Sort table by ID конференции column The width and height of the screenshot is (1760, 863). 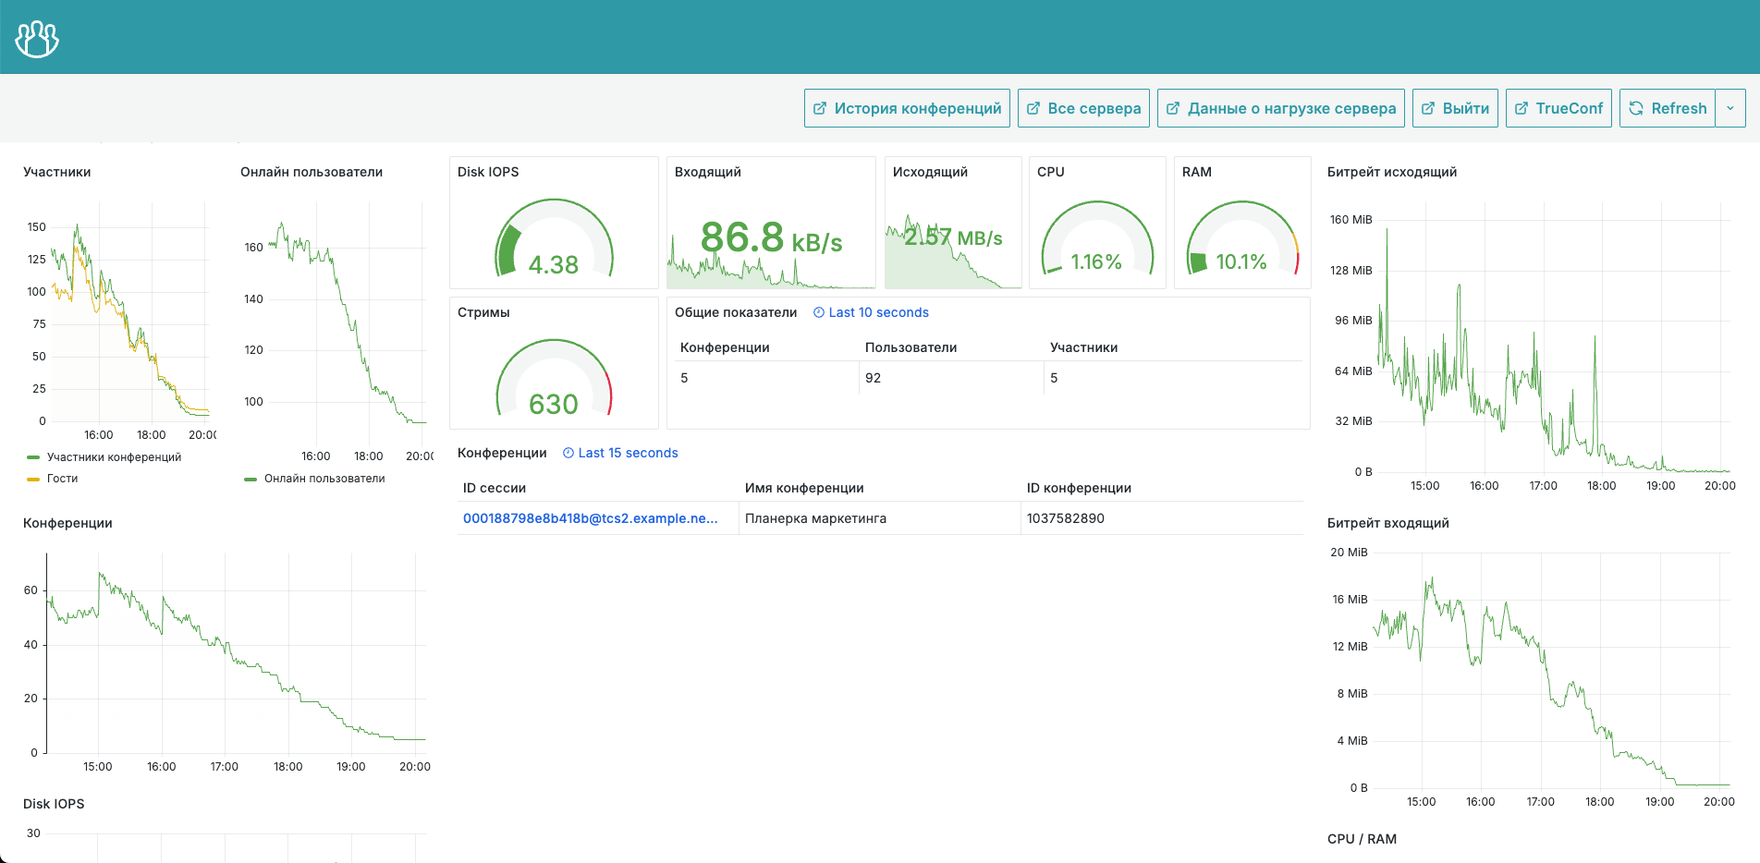click(1079, 488)
